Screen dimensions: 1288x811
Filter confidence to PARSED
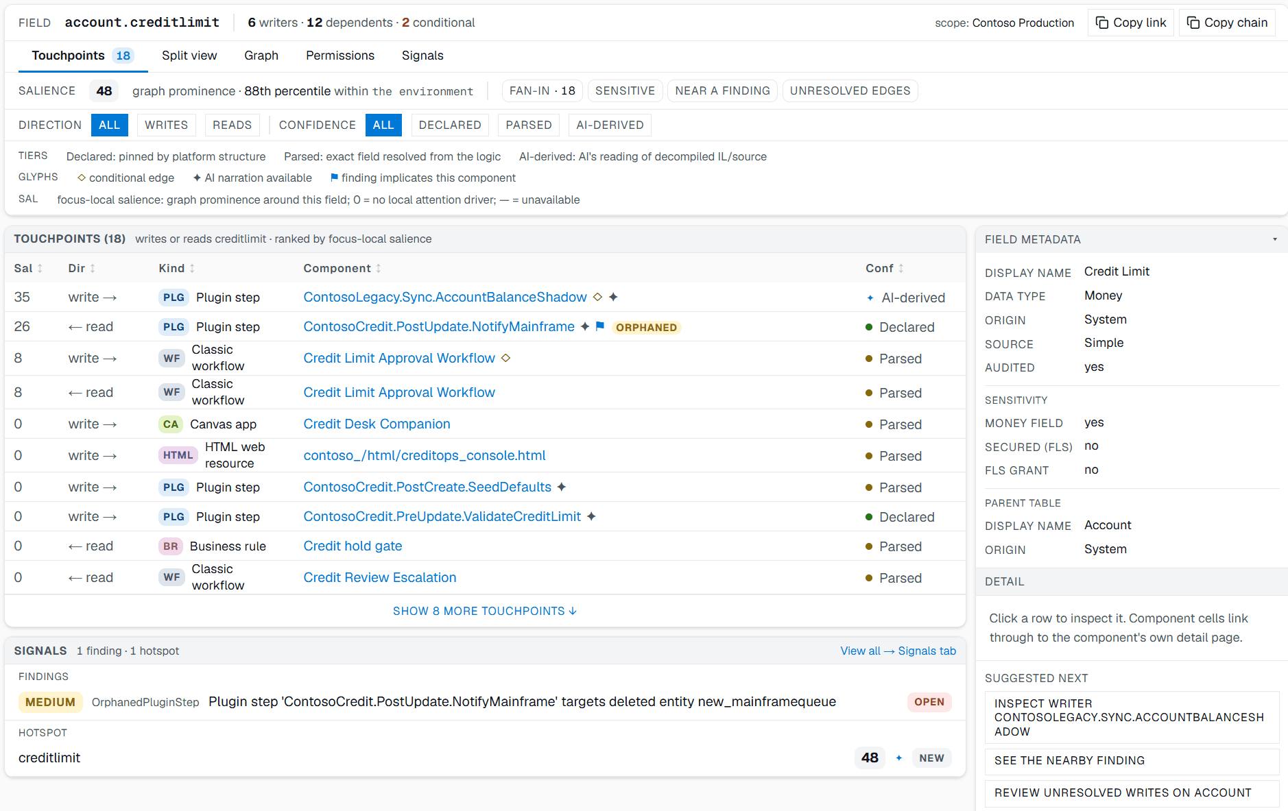pos(529,125)
